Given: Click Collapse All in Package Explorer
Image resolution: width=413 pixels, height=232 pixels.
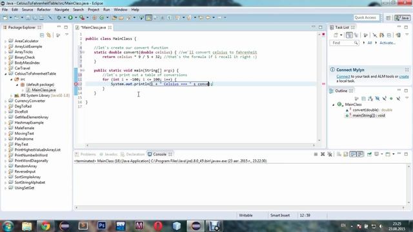Looking at the screenshot, I should pos(42,35).
